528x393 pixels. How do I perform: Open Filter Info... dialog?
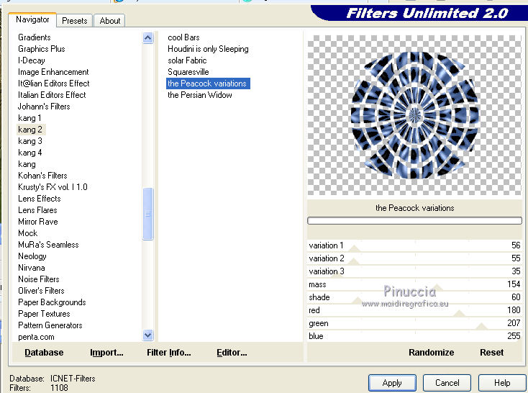point(169,353)
